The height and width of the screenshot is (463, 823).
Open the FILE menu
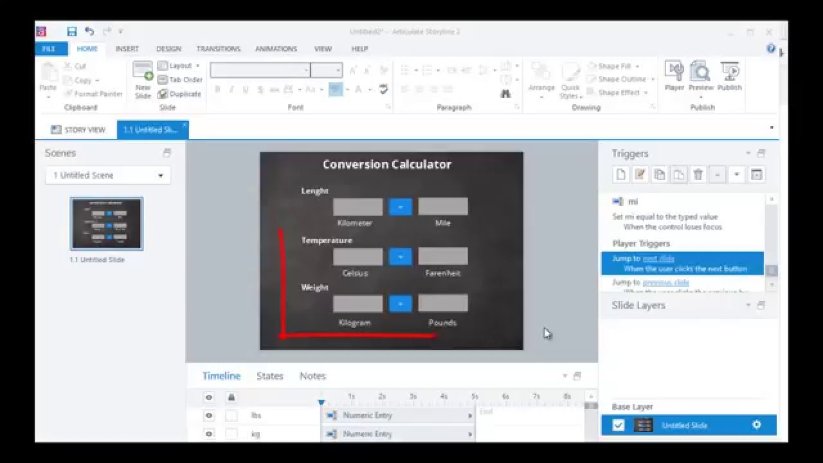pos(49,49)
